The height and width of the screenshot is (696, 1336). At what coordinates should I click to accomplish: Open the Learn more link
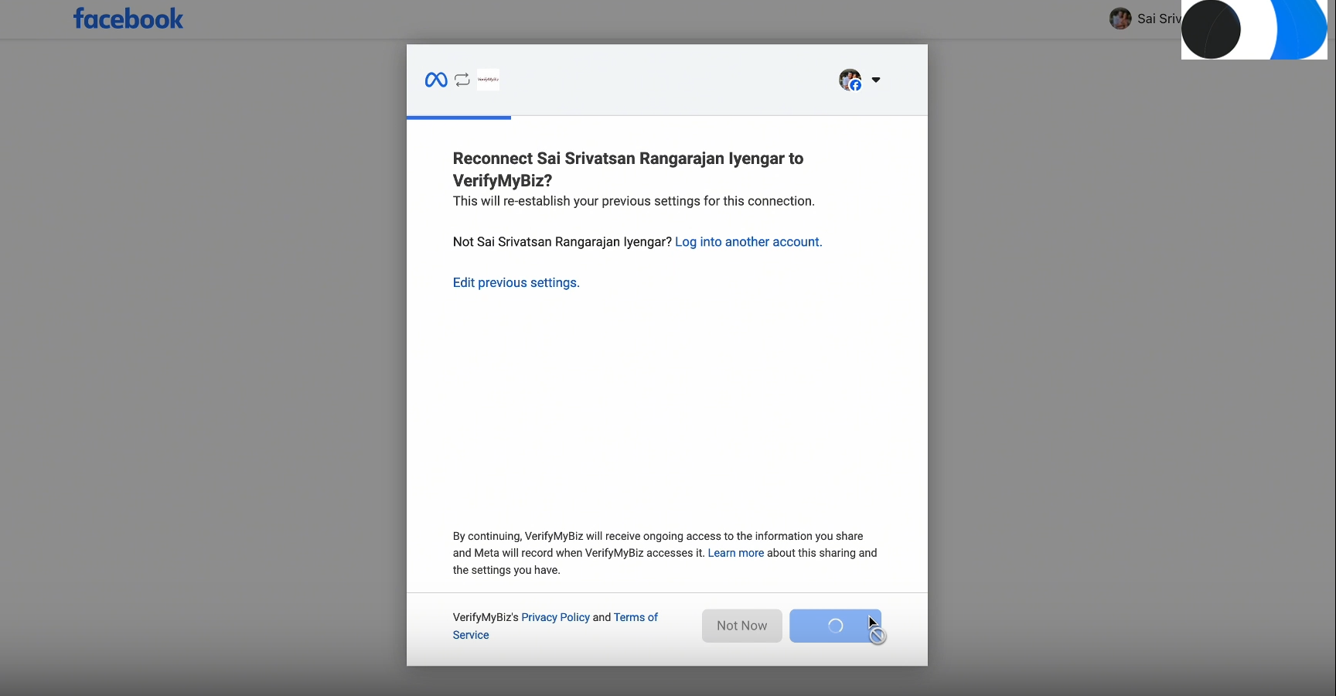click(735, 553)
